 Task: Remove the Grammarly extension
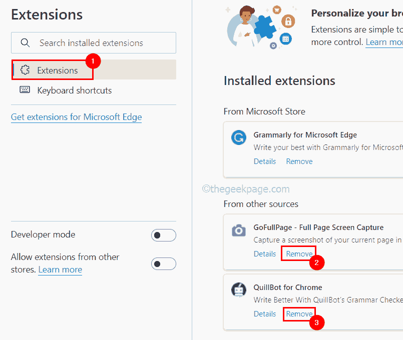point(299,161)
